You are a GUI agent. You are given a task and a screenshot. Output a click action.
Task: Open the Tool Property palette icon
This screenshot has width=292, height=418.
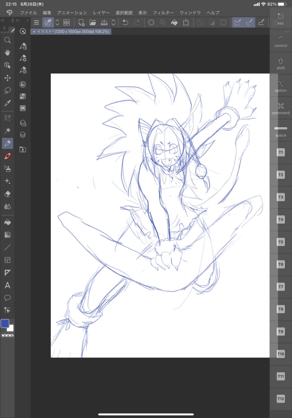tap(23, 58)
